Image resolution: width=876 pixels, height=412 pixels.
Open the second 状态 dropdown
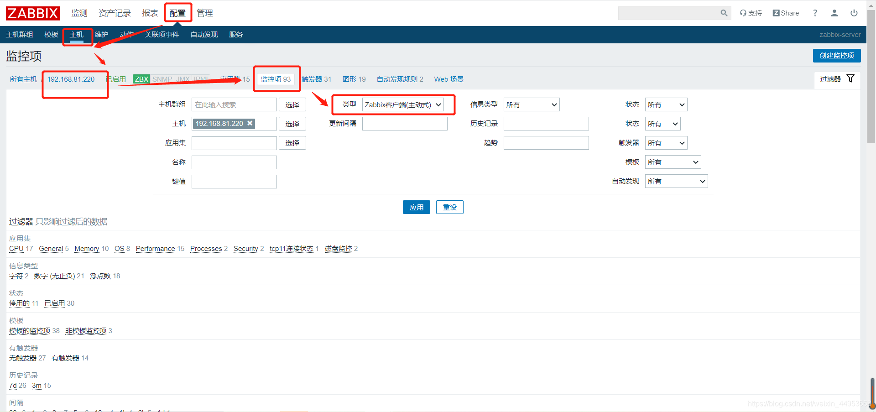pos(663,124)
